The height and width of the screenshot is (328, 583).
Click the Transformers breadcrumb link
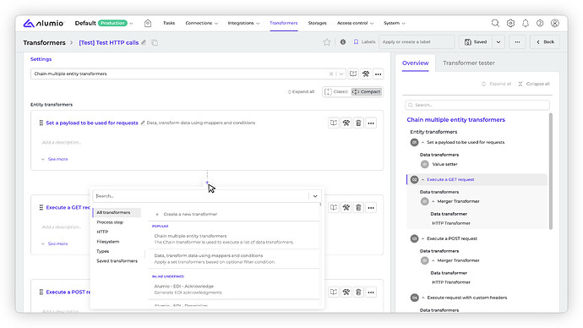coord(44,42)
